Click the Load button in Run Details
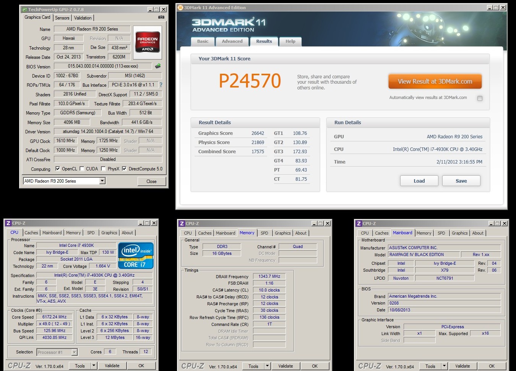 [x=419, y=181]
